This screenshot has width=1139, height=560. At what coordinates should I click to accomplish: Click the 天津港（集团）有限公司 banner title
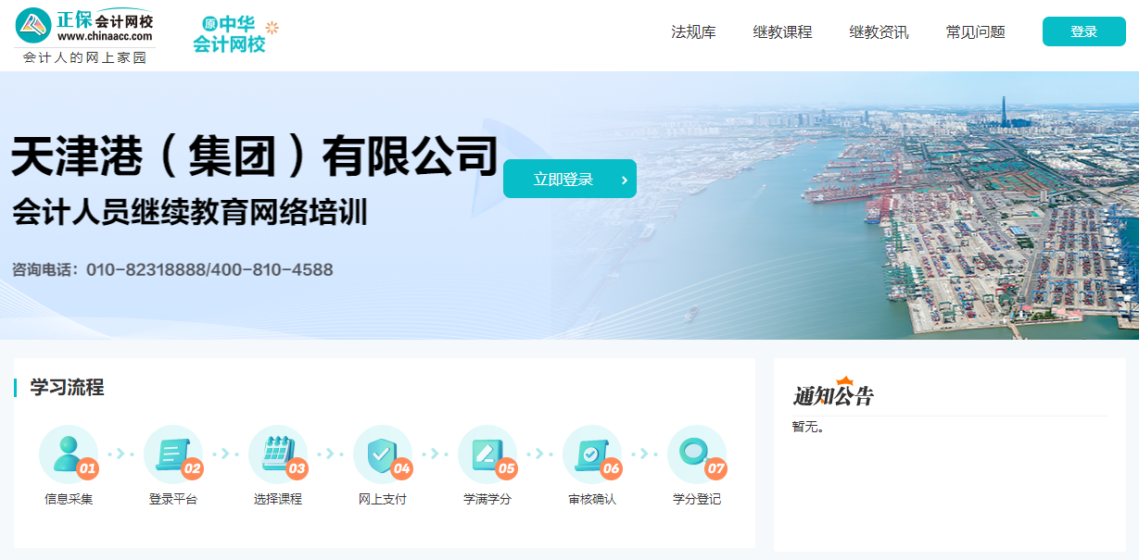(255, 156)
